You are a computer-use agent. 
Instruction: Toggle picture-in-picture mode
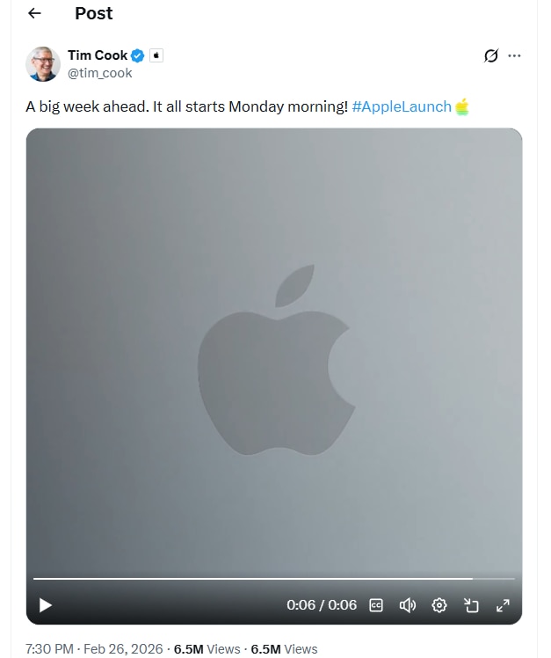[471, 605]
